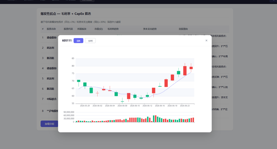This screenshot has height=149, width=277.
Task: Click the green candlestick at 2026-05-29
Action: click(85, 84)
